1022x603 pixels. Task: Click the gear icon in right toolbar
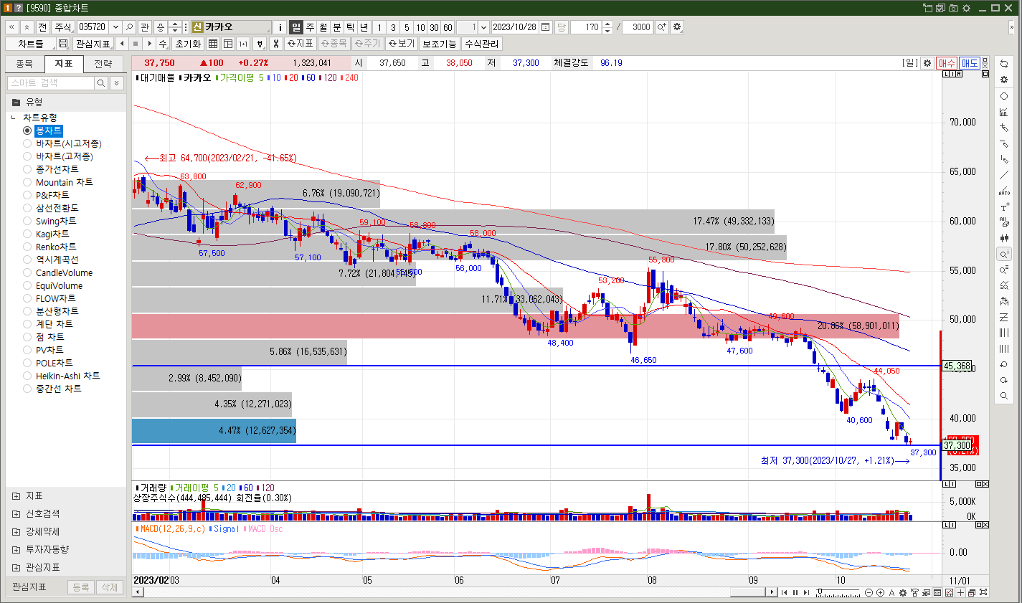pos(1004,80)
